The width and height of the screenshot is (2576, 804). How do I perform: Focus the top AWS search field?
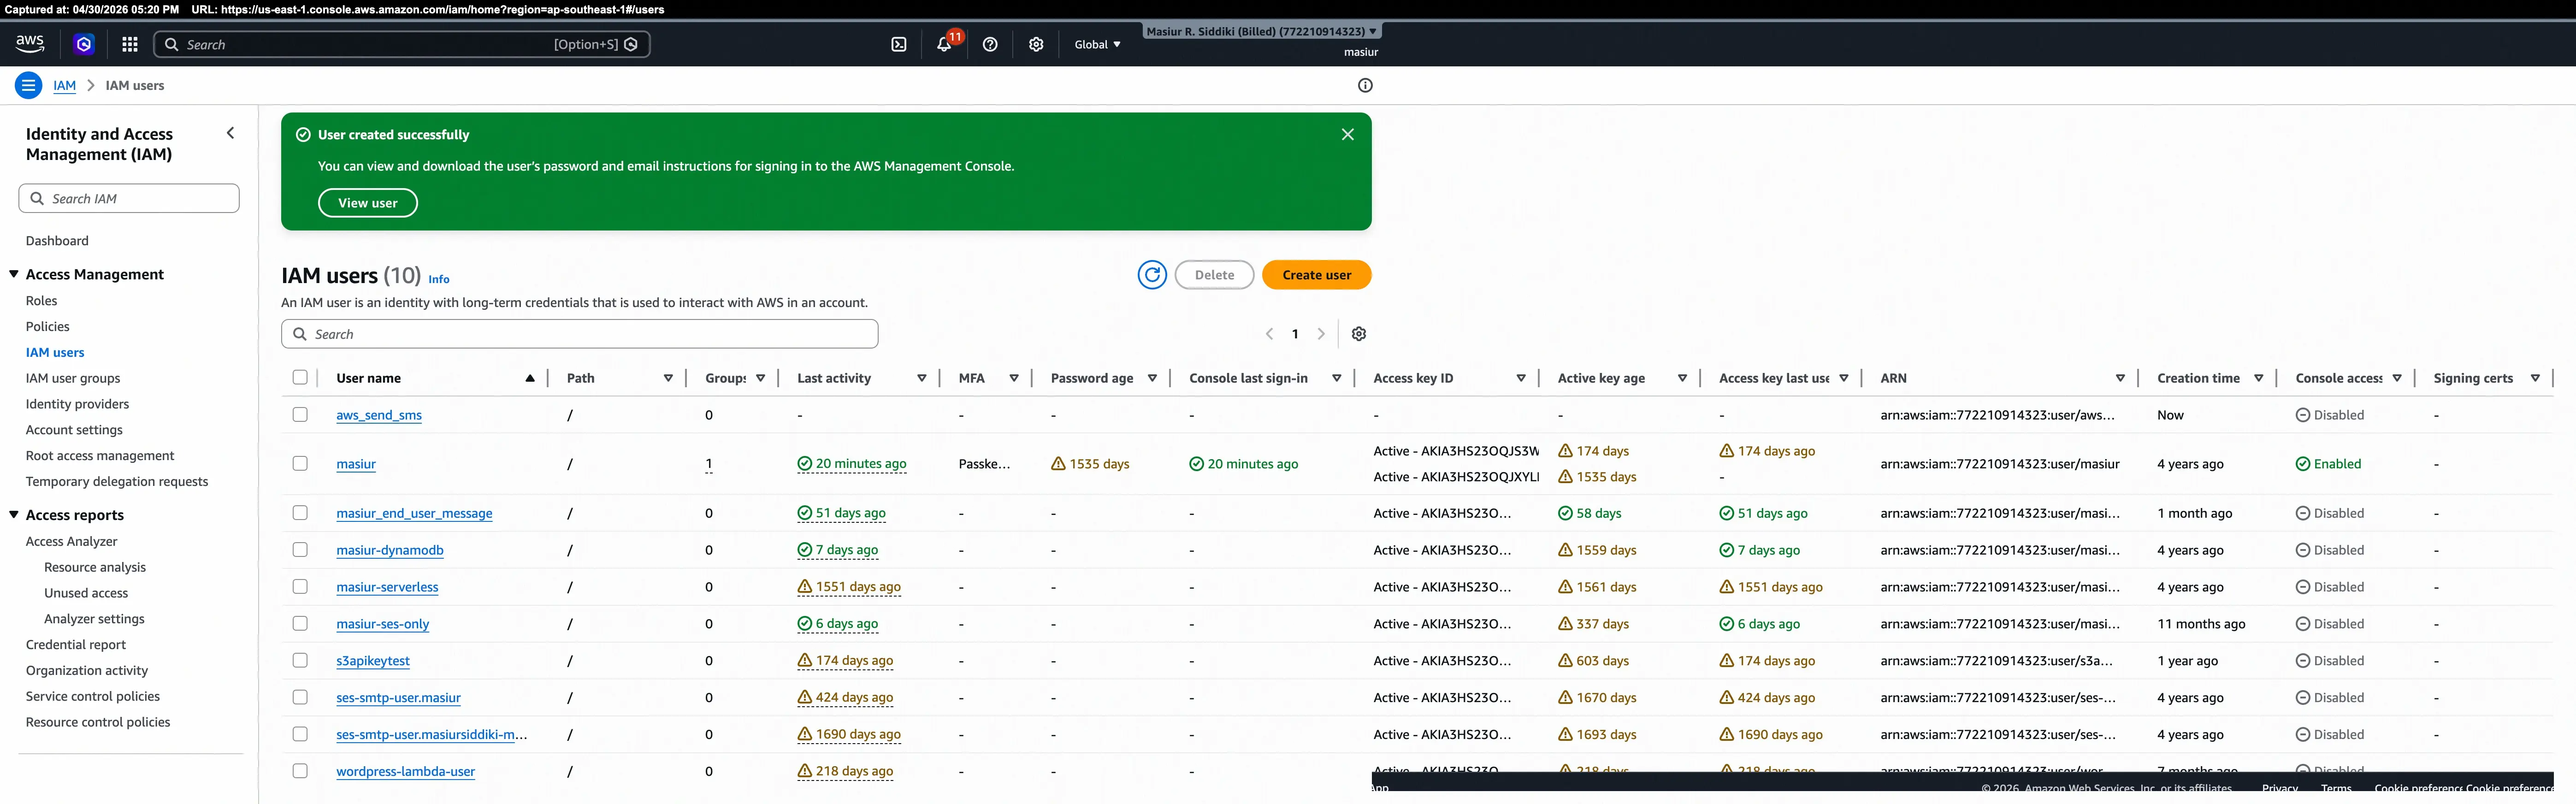(x=402, y=44)
